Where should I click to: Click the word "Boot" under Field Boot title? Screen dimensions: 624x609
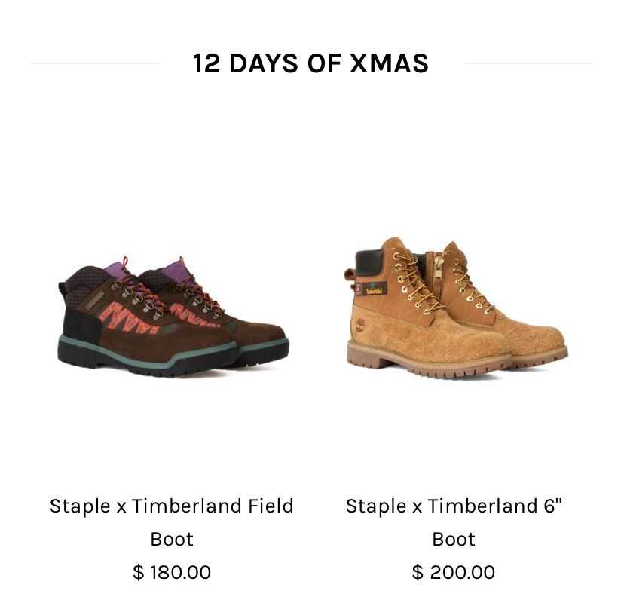[x=172, y=540]
